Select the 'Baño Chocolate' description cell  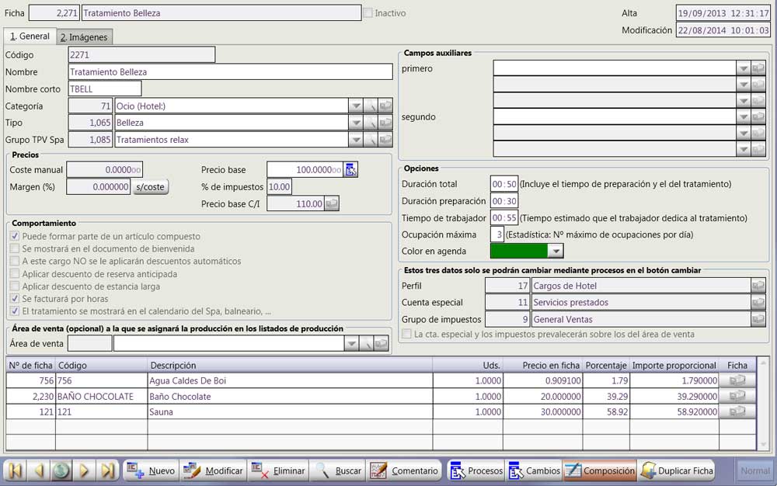coord(290,396)
